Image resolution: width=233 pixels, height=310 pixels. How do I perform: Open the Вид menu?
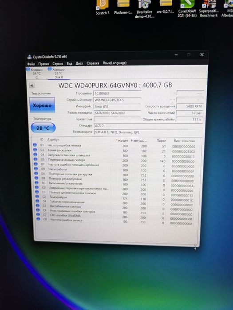[x=69, y=63]
